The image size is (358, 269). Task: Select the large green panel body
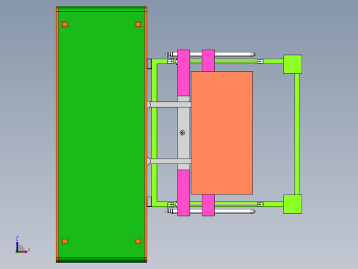tap(101, 134)
